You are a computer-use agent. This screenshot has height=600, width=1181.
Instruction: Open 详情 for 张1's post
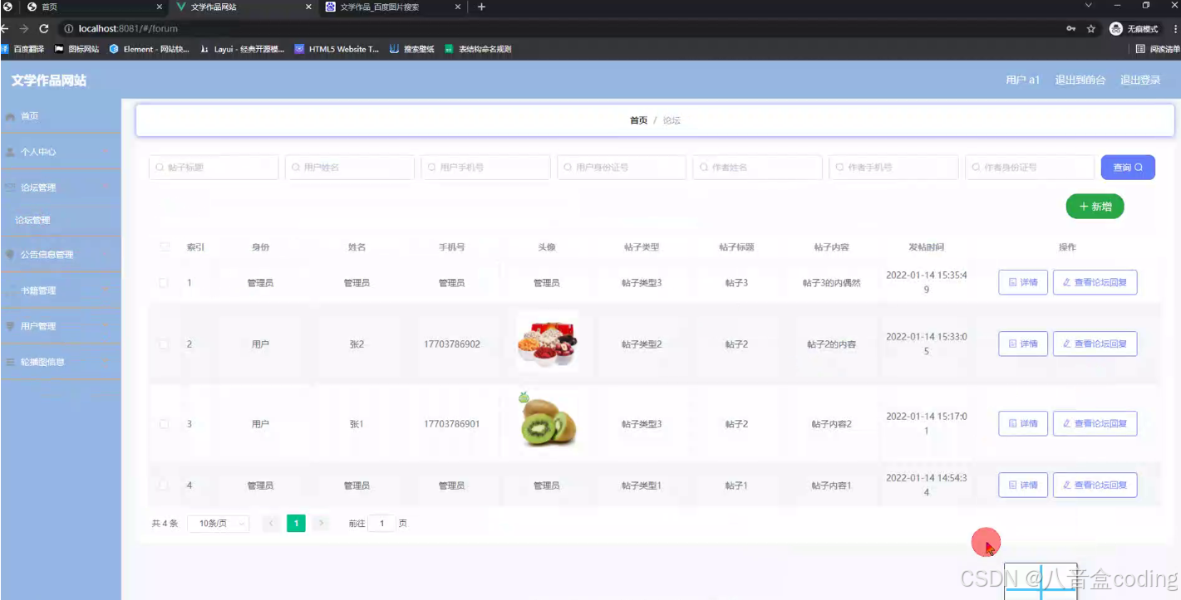point(1023,423)
